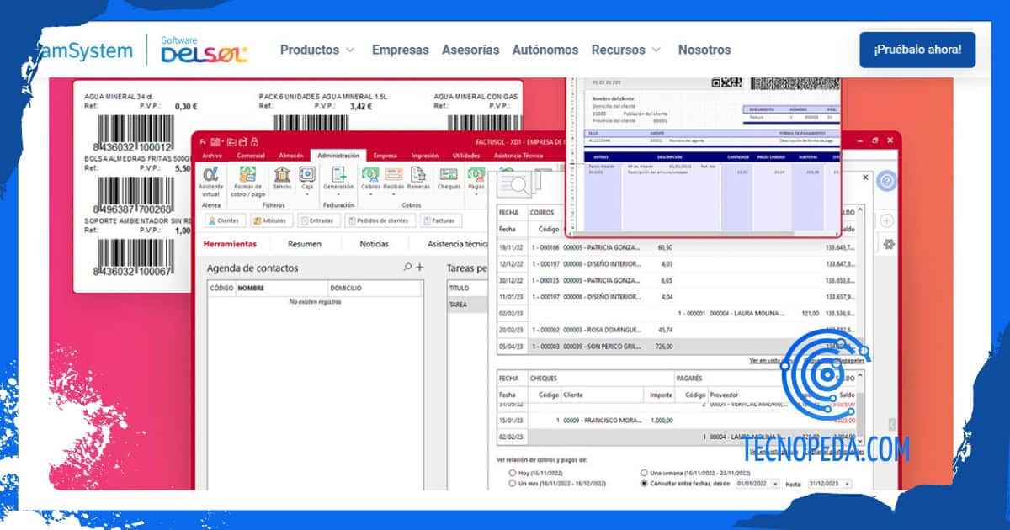The width and height of the screenshot is (1010, 530).
Task: Click the Entradas shortcut button
Action: [318, 220]
